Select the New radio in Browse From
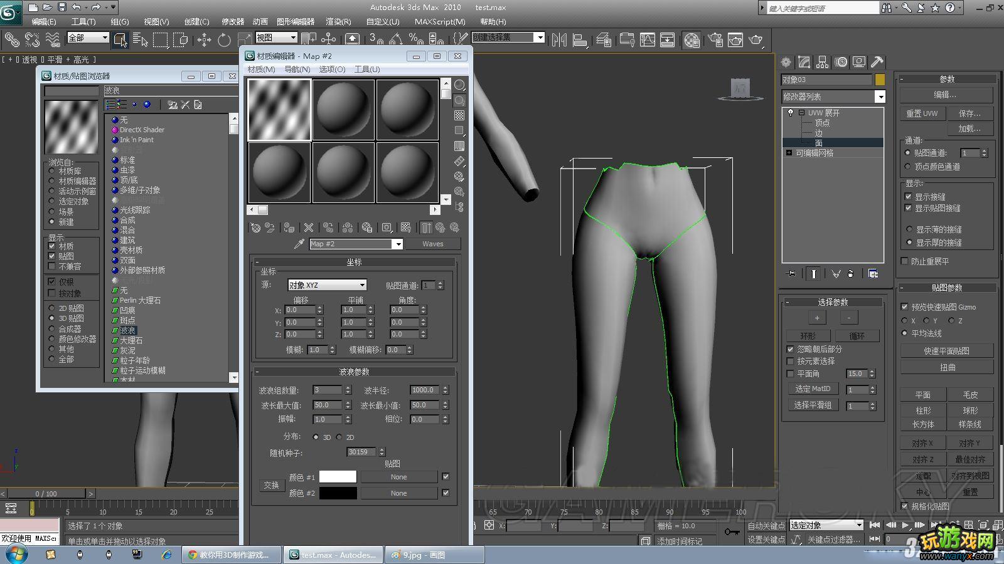 tap(52, 222)
